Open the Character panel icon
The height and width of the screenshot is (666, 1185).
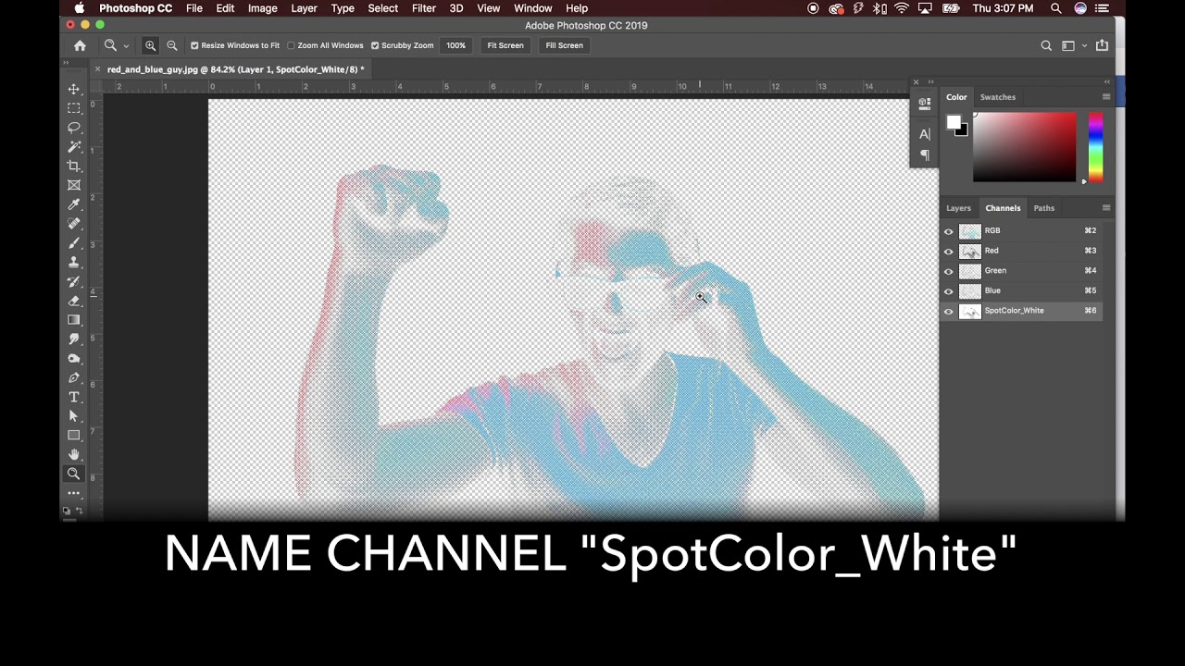tap(924, 134)
